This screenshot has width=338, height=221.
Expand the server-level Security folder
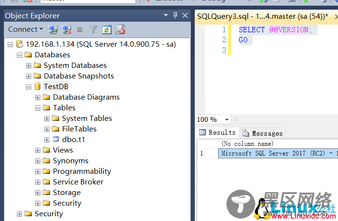point(19,214)
